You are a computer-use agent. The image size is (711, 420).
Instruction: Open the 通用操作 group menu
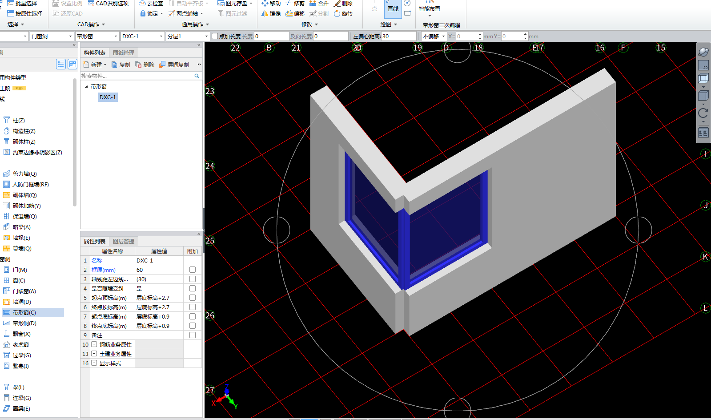[x=195, y=24]
